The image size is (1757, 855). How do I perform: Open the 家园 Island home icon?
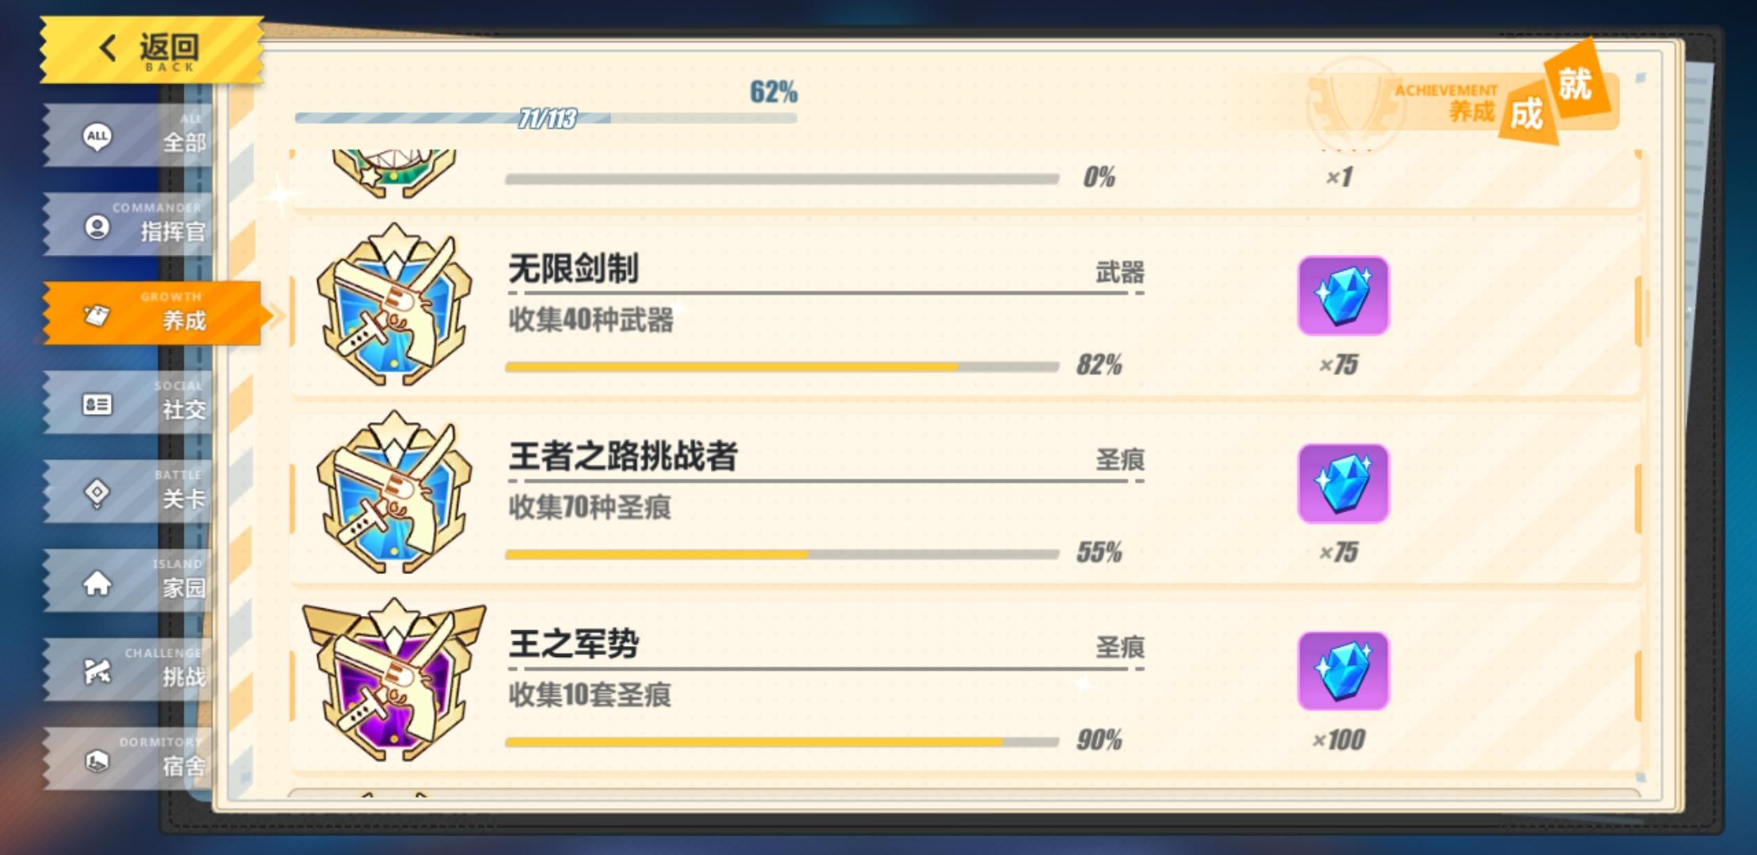click(97, 583)
